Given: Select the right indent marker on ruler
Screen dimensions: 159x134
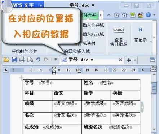Looking at the screenshot, I should [x=79, y=71].
